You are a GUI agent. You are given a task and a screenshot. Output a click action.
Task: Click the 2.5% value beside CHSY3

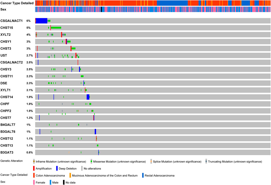point(30,69)
